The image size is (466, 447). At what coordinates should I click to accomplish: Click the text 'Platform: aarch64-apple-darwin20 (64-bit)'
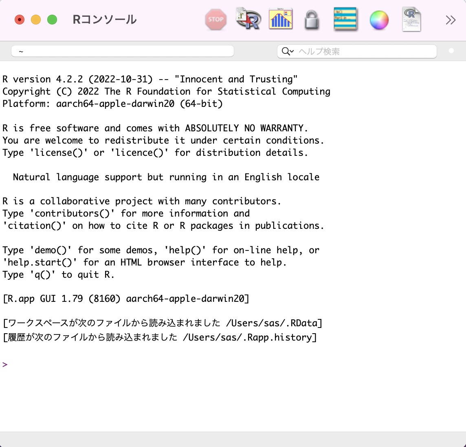[x=113, y=104]
